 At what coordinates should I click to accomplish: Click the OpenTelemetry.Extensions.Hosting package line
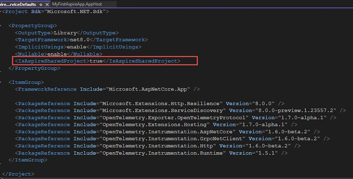(x=156, y=125)
